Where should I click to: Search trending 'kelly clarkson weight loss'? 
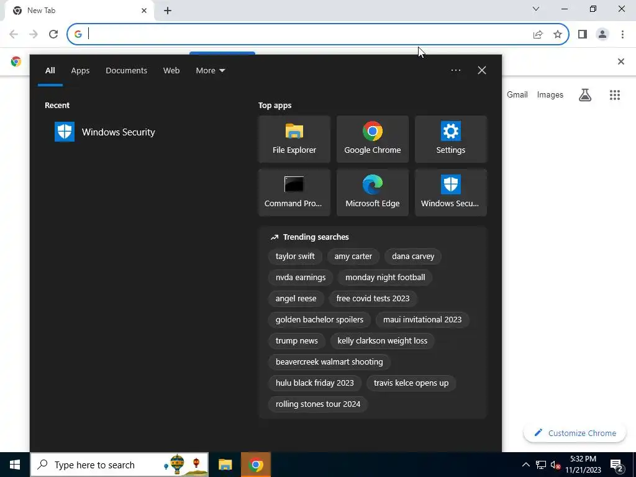pos(382,341)
